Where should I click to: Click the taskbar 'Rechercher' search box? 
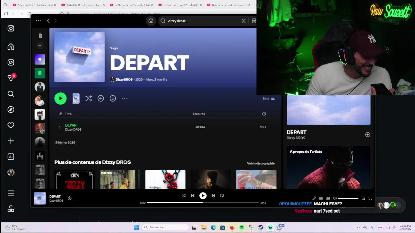click(165, 227)
